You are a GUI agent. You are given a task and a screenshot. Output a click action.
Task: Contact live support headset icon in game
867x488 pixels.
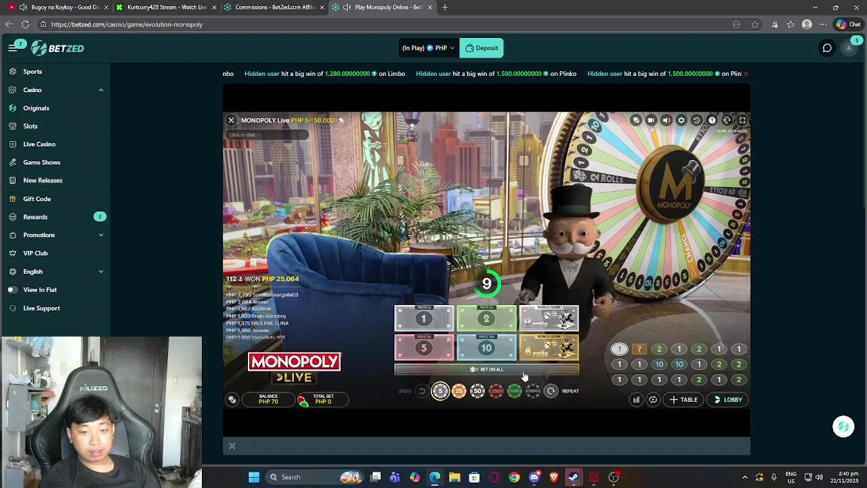tap(727, 120)
